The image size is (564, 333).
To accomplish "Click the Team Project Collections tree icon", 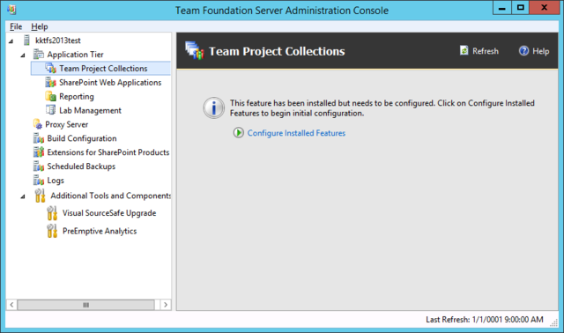I will 51,69.
